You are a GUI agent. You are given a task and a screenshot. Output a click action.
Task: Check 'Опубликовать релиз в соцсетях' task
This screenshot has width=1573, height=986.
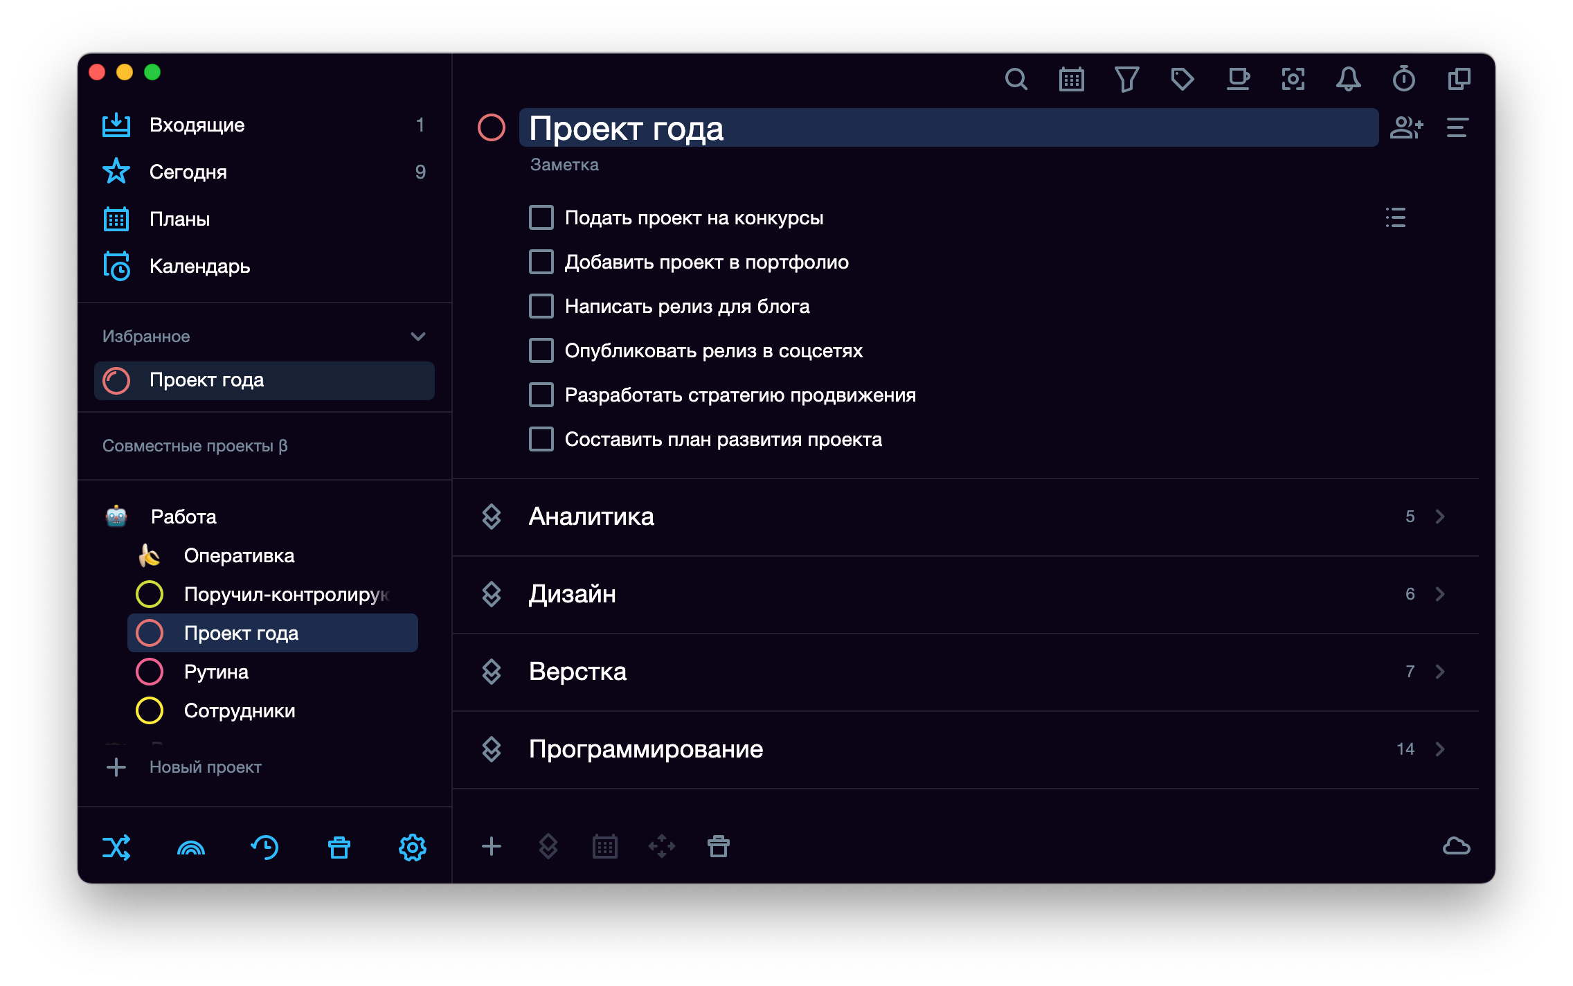click(x=541, y=350)
